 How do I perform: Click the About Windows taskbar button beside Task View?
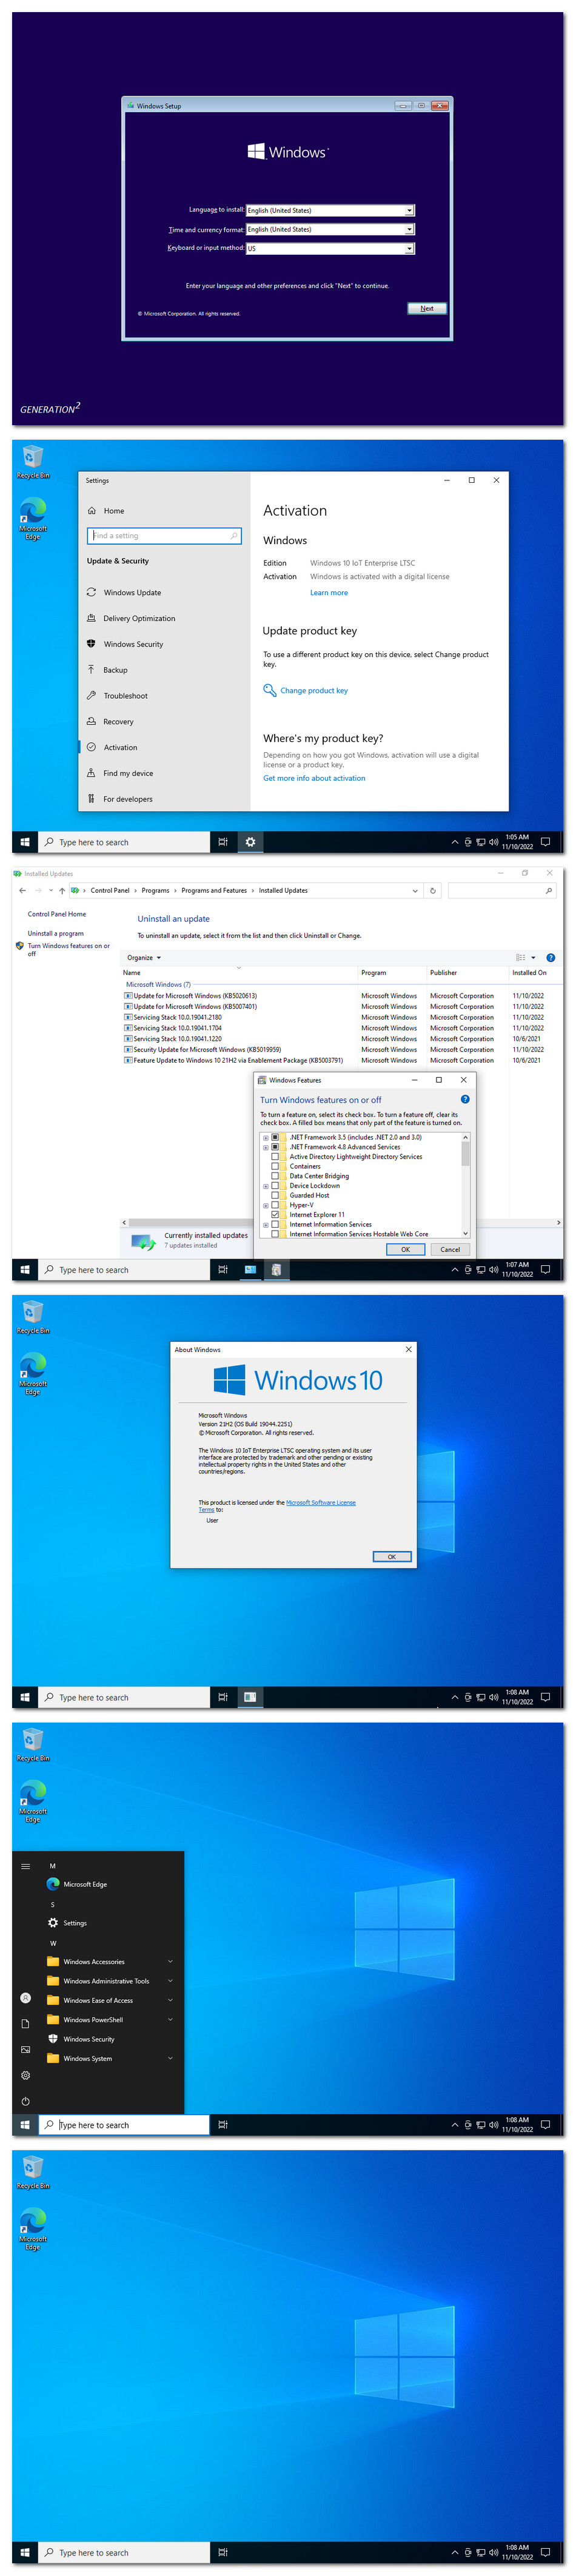point(250,1697)
